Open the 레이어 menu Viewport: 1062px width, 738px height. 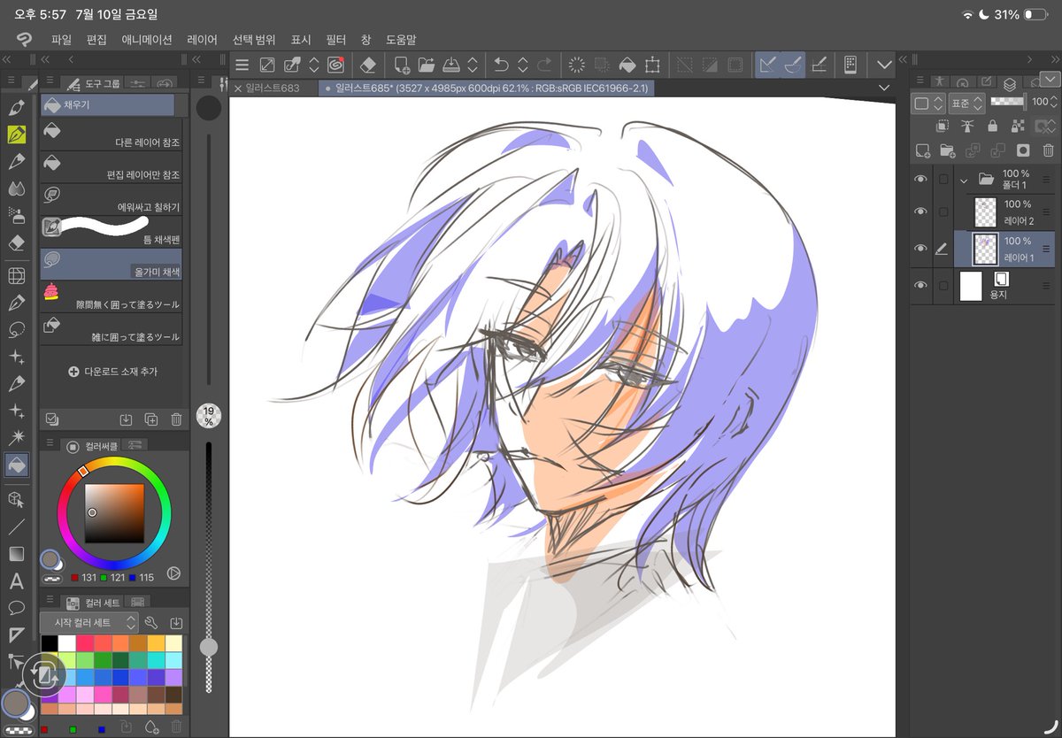(202, 40)
